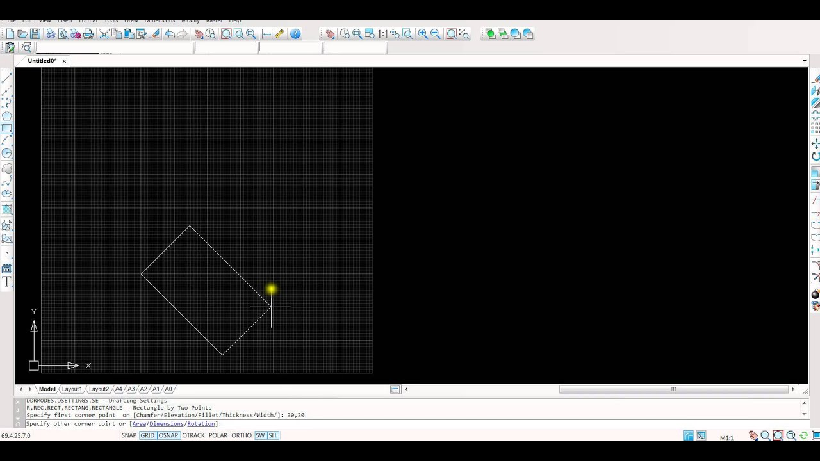
Task: Click next layout tab arrow
Action: click(x=30, y=389)
